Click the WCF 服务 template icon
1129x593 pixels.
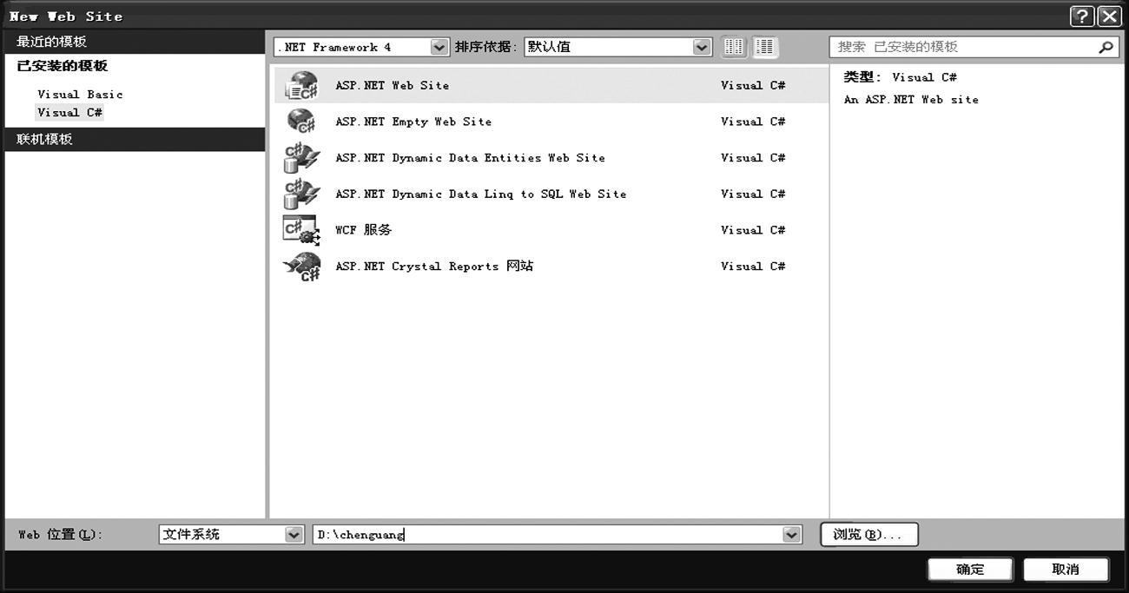(301, 230)
